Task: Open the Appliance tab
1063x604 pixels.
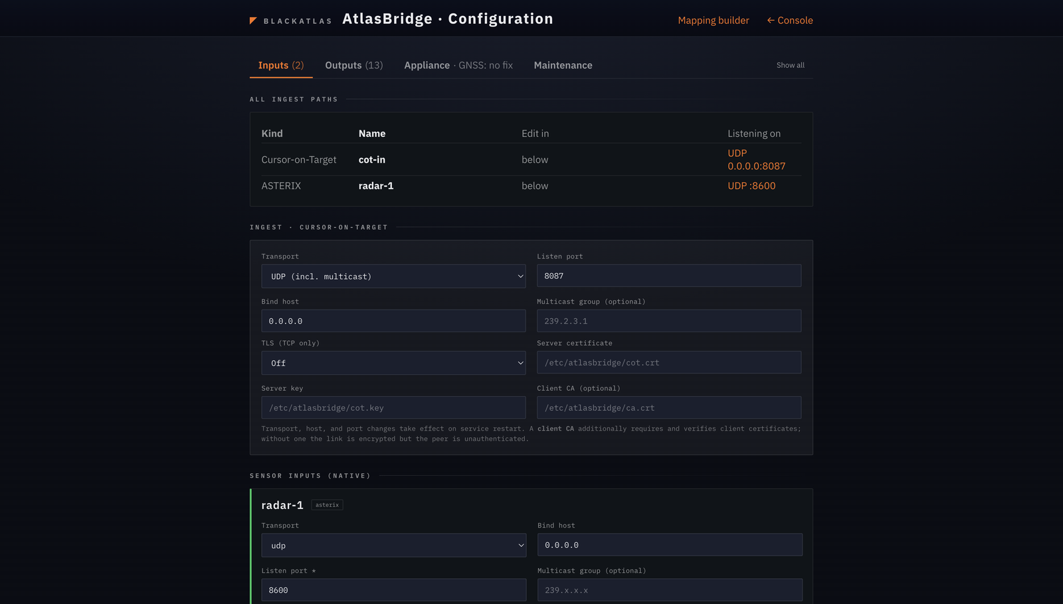Action: [x=458, y=65]
